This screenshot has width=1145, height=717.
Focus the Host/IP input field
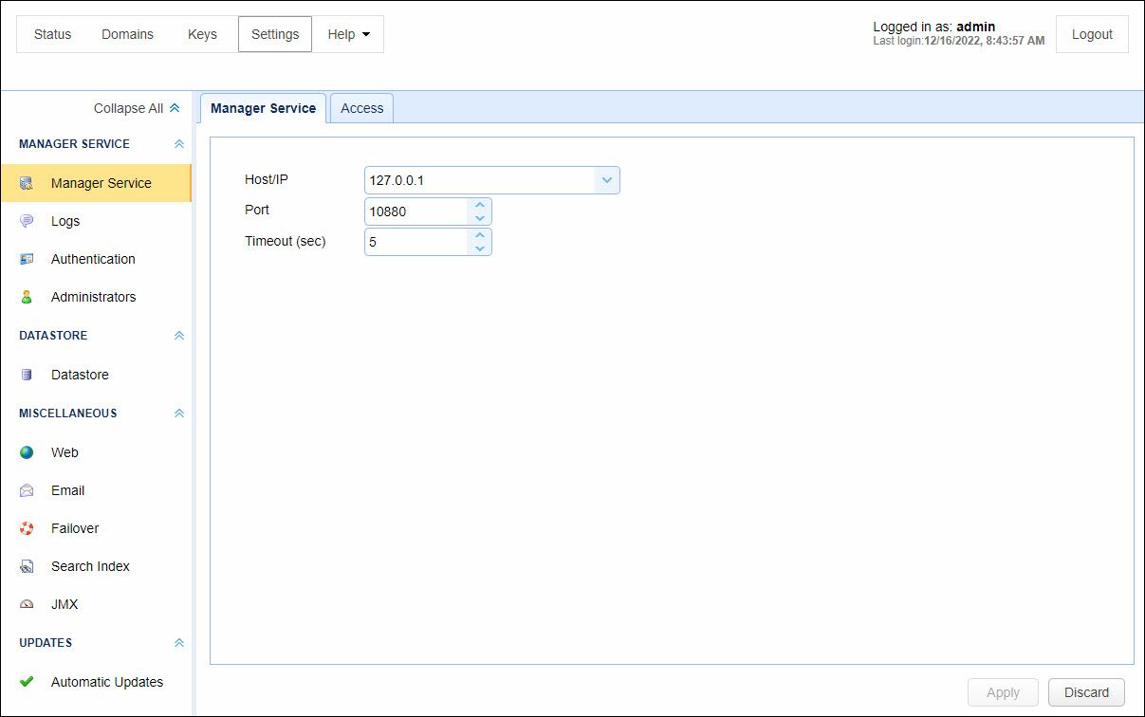click(480, 180)
